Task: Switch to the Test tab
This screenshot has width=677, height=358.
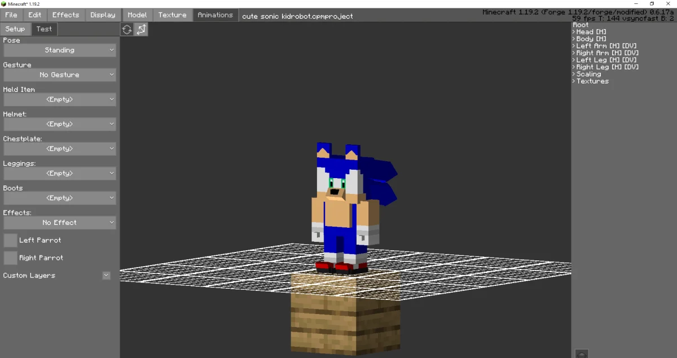Action: point(44,29)
